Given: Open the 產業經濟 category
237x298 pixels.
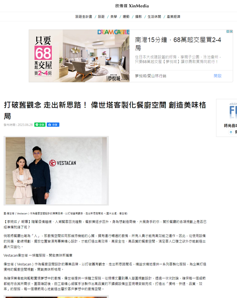Looking at the screenshot, I should click(x=173, y=17).
